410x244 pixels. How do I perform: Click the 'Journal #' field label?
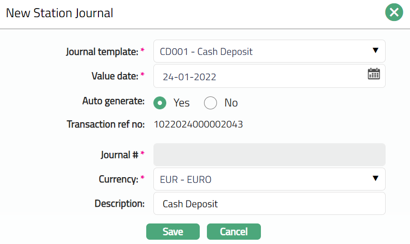pyautogui.click(x=119, y=155)
